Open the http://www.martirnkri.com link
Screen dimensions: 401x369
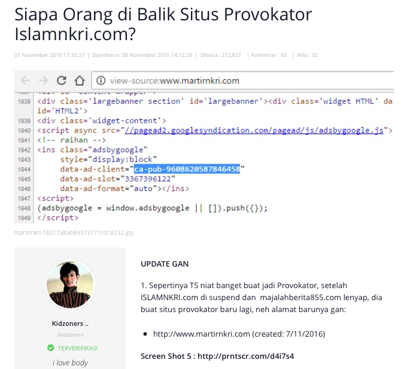click(x=202, y=334)
